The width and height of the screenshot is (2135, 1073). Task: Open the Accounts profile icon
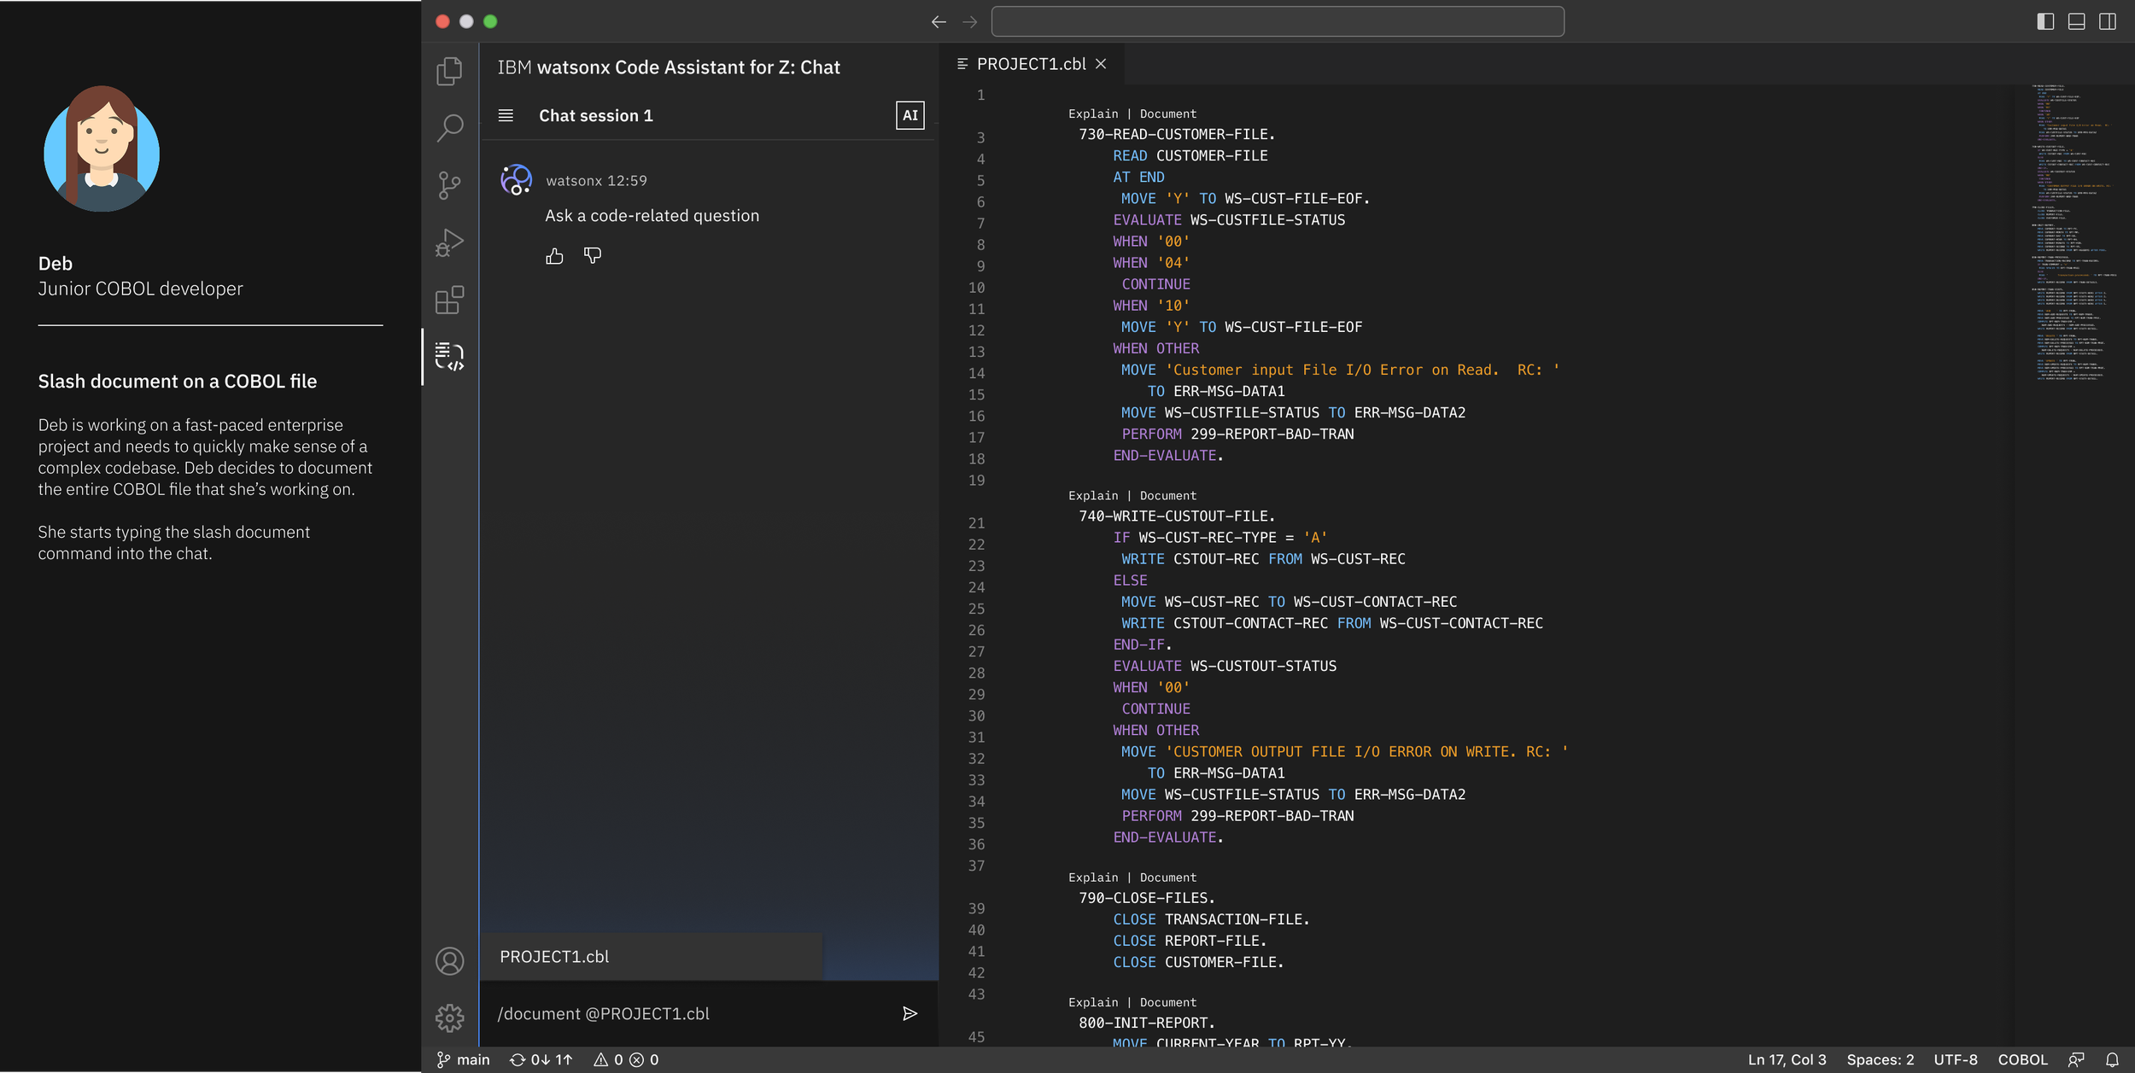tap(449, 961)
